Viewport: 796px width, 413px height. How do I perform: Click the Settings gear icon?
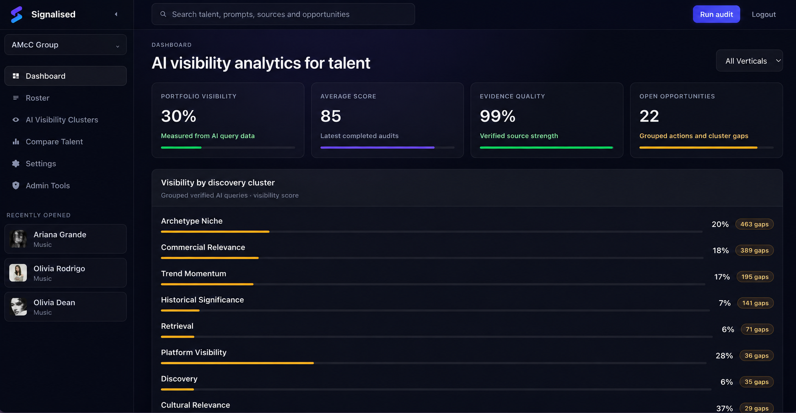coord(16,164)
